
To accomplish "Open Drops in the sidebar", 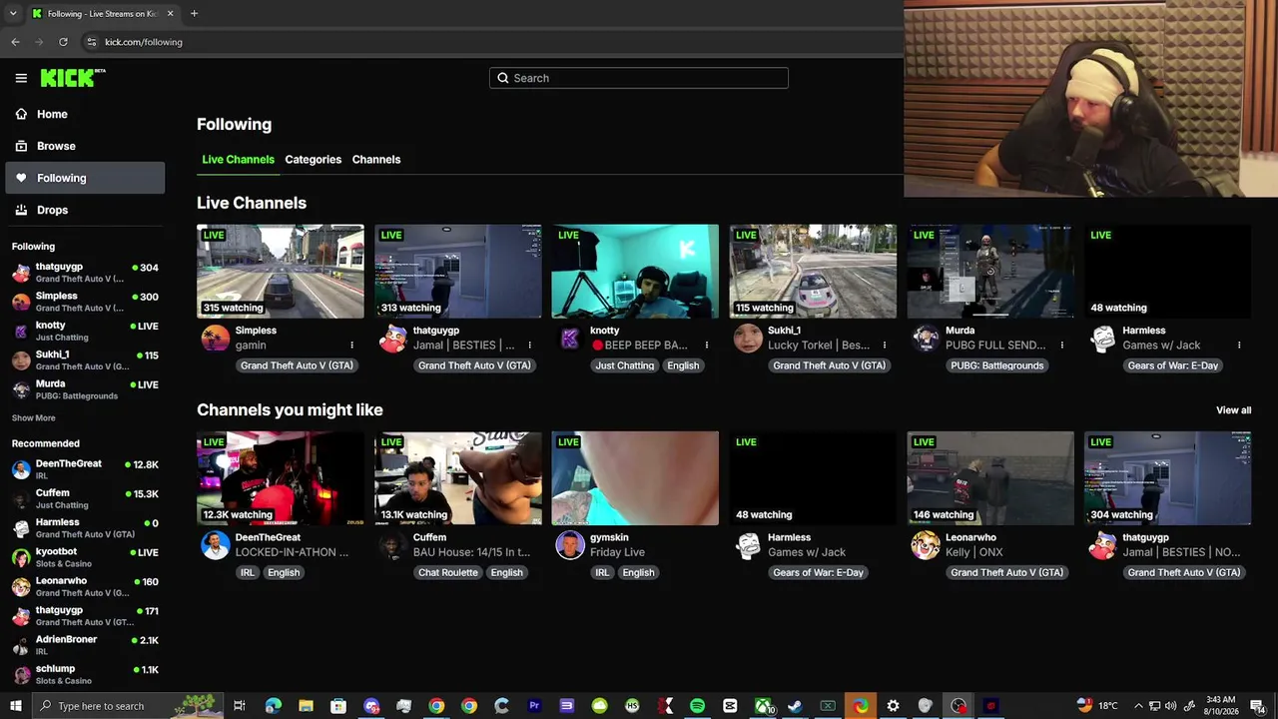I will click(85, 210).
